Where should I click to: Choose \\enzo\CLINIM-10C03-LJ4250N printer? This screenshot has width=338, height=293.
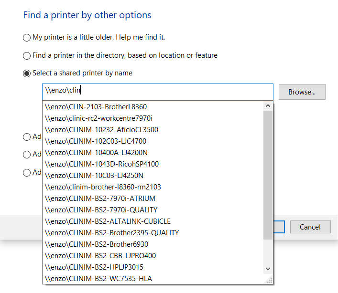(x=153, y=176)
